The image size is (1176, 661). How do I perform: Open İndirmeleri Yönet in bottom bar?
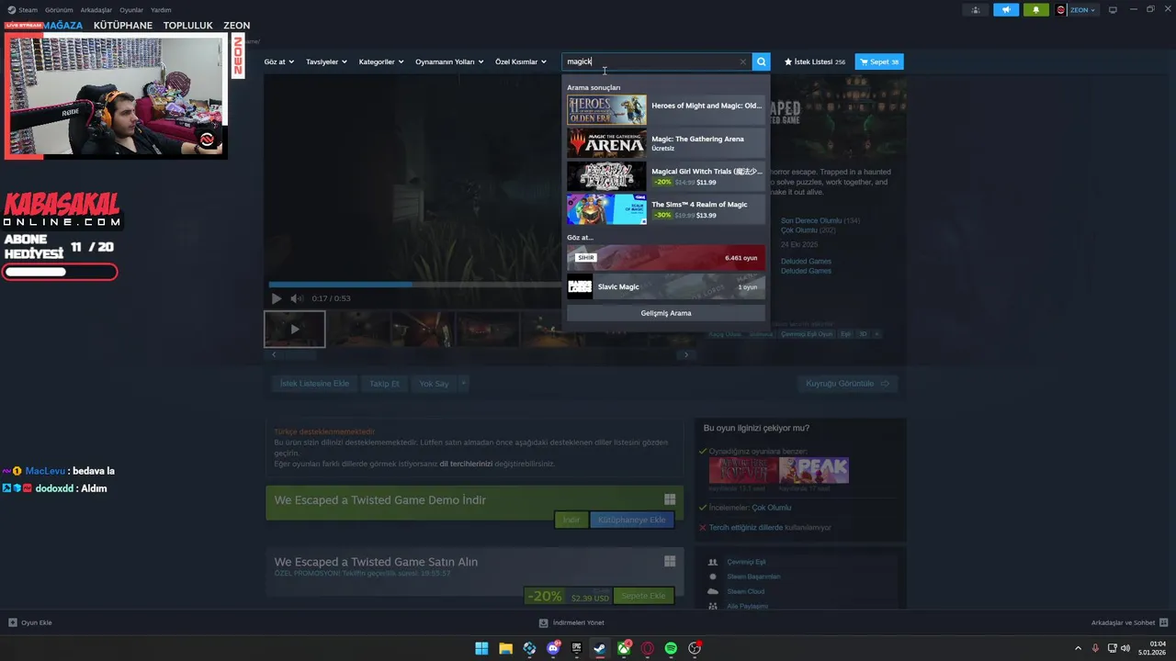571,622
